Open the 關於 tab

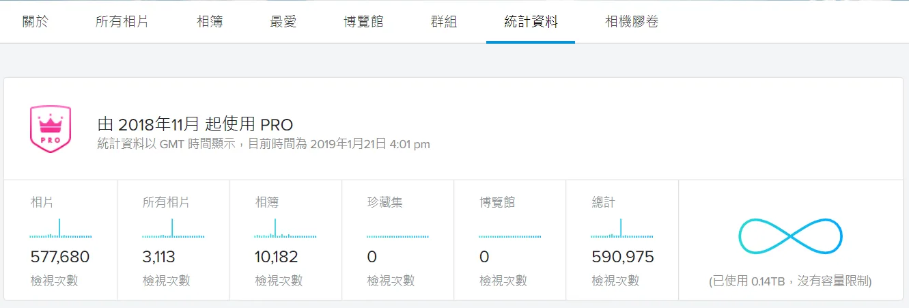pyautogui.click(x=36, y=21)
